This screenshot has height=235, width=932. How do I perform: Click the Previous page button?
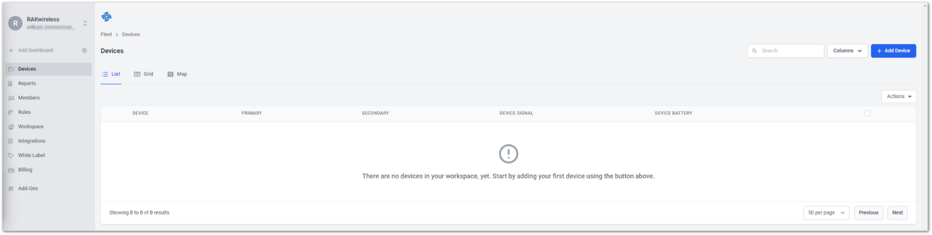tap(868, 213)
